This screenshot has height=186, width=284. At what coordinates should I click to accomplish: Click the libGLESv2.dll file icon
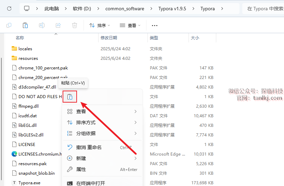pos(14,135)
